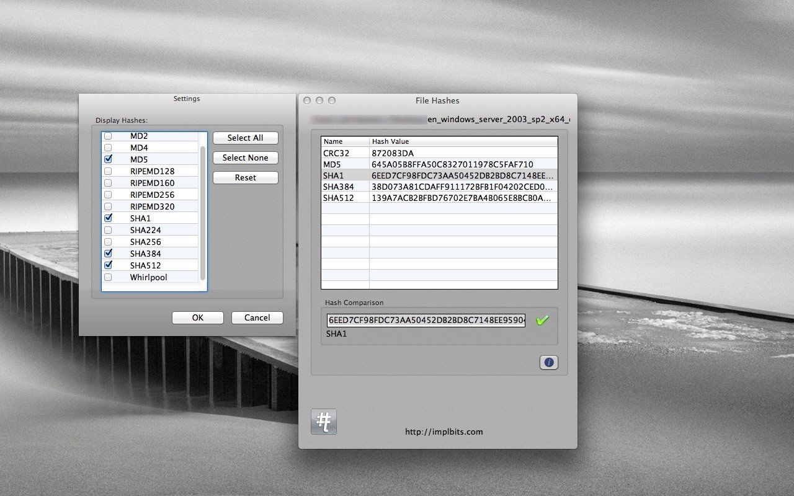Uncheck the MD5 hash checkbox
Image resolution: width=794 pixels, height=496 pixels.
109,159
